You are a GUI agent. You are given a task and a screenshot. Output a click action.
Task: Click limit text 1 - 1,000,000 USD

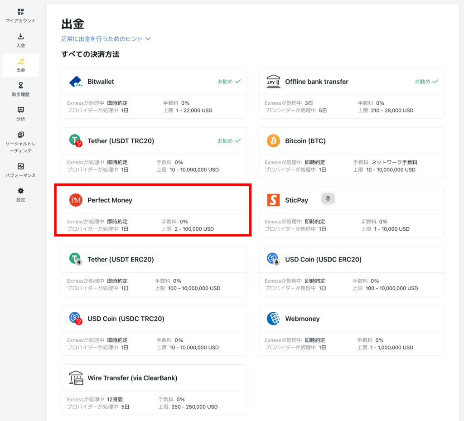(x=391, y=348)
